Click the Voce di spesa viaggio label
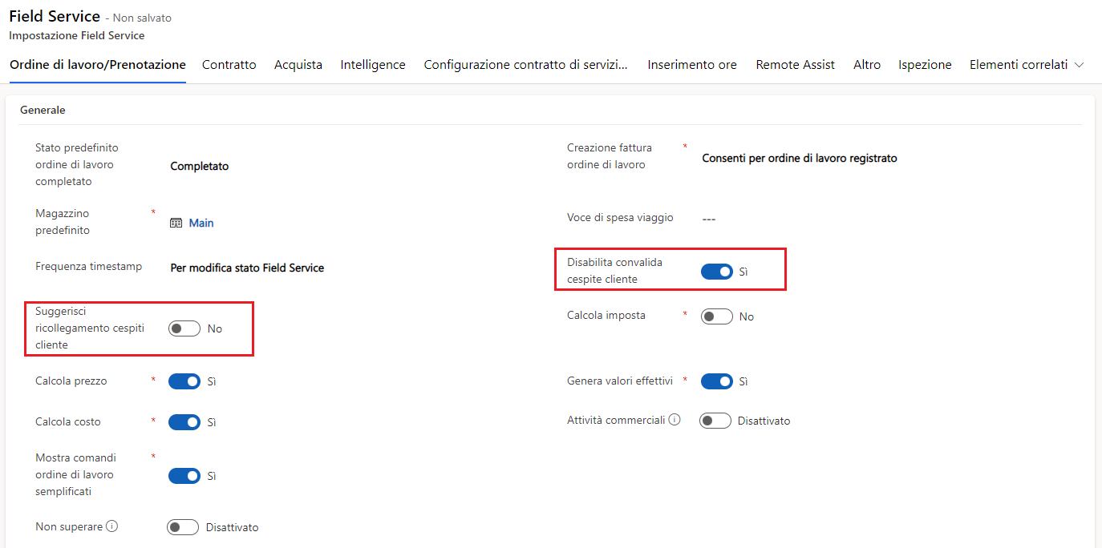 [620, 217]
